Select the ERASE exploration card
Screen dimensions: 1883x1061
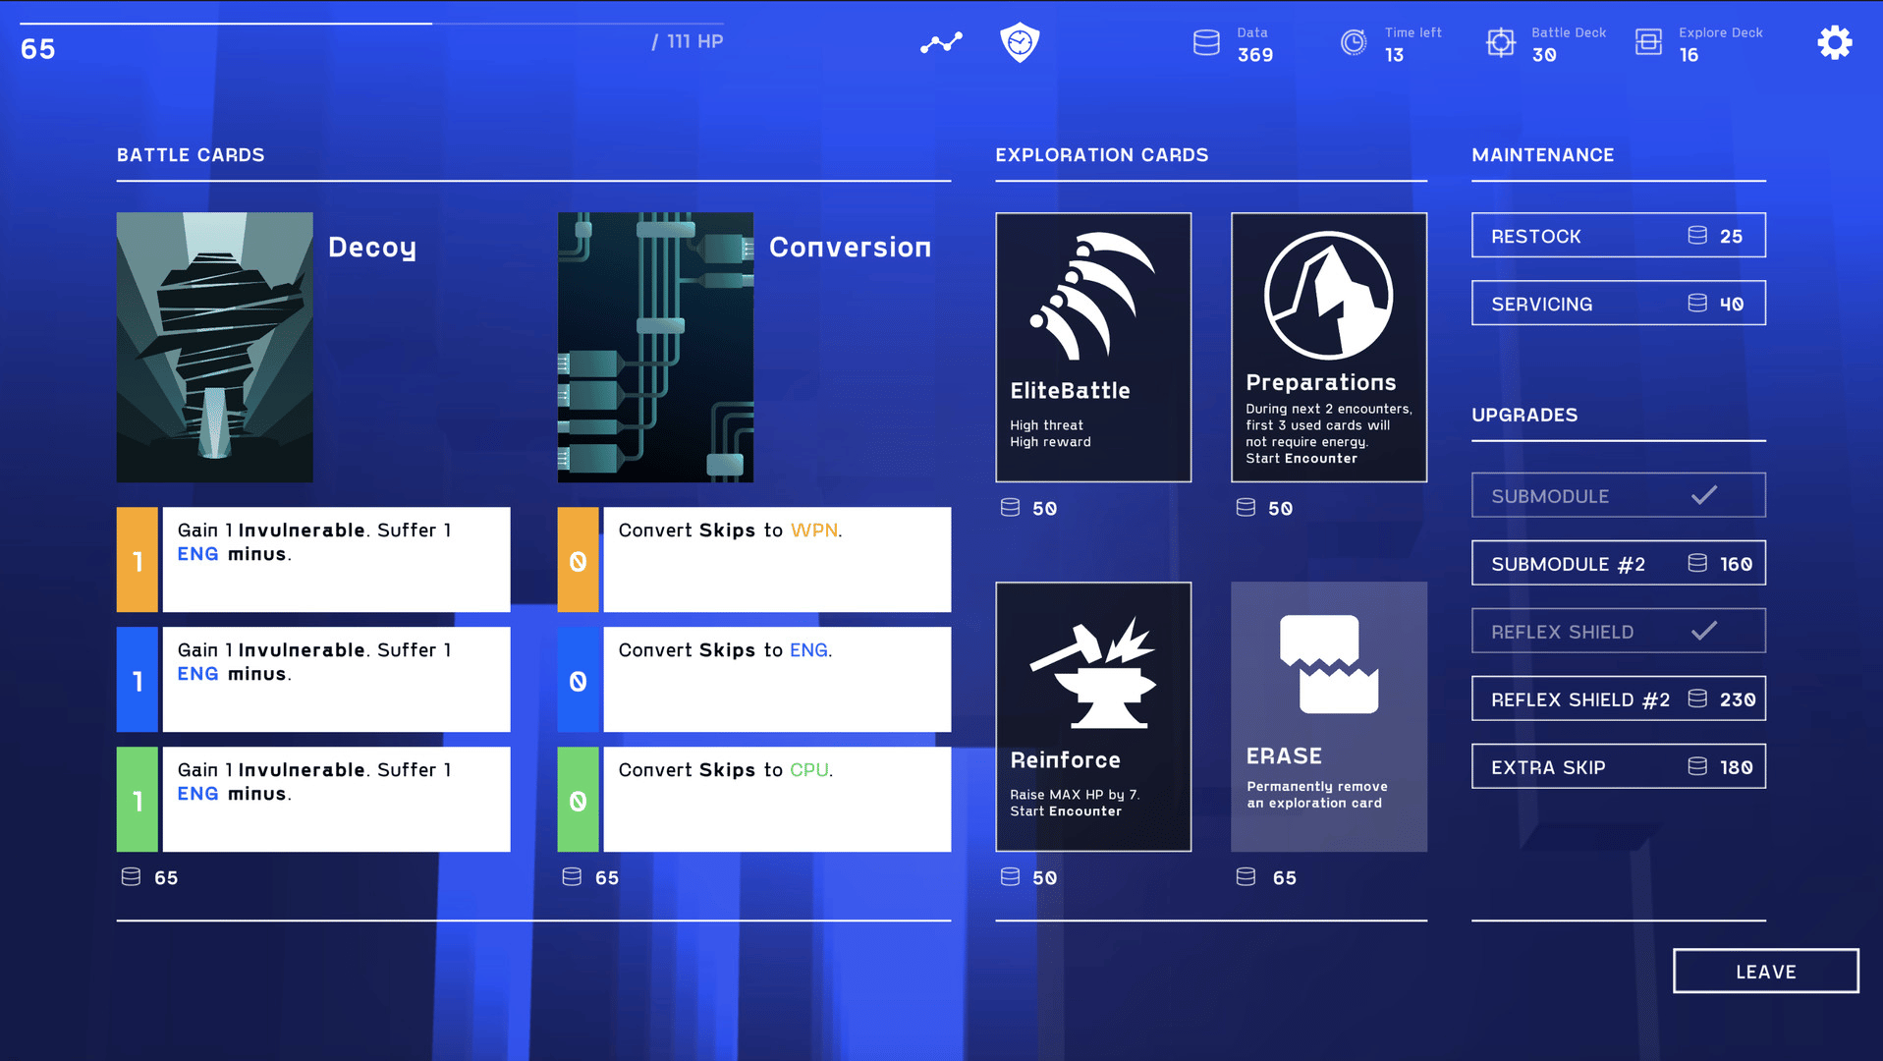pyautogui.click(x=1328, y=716)
